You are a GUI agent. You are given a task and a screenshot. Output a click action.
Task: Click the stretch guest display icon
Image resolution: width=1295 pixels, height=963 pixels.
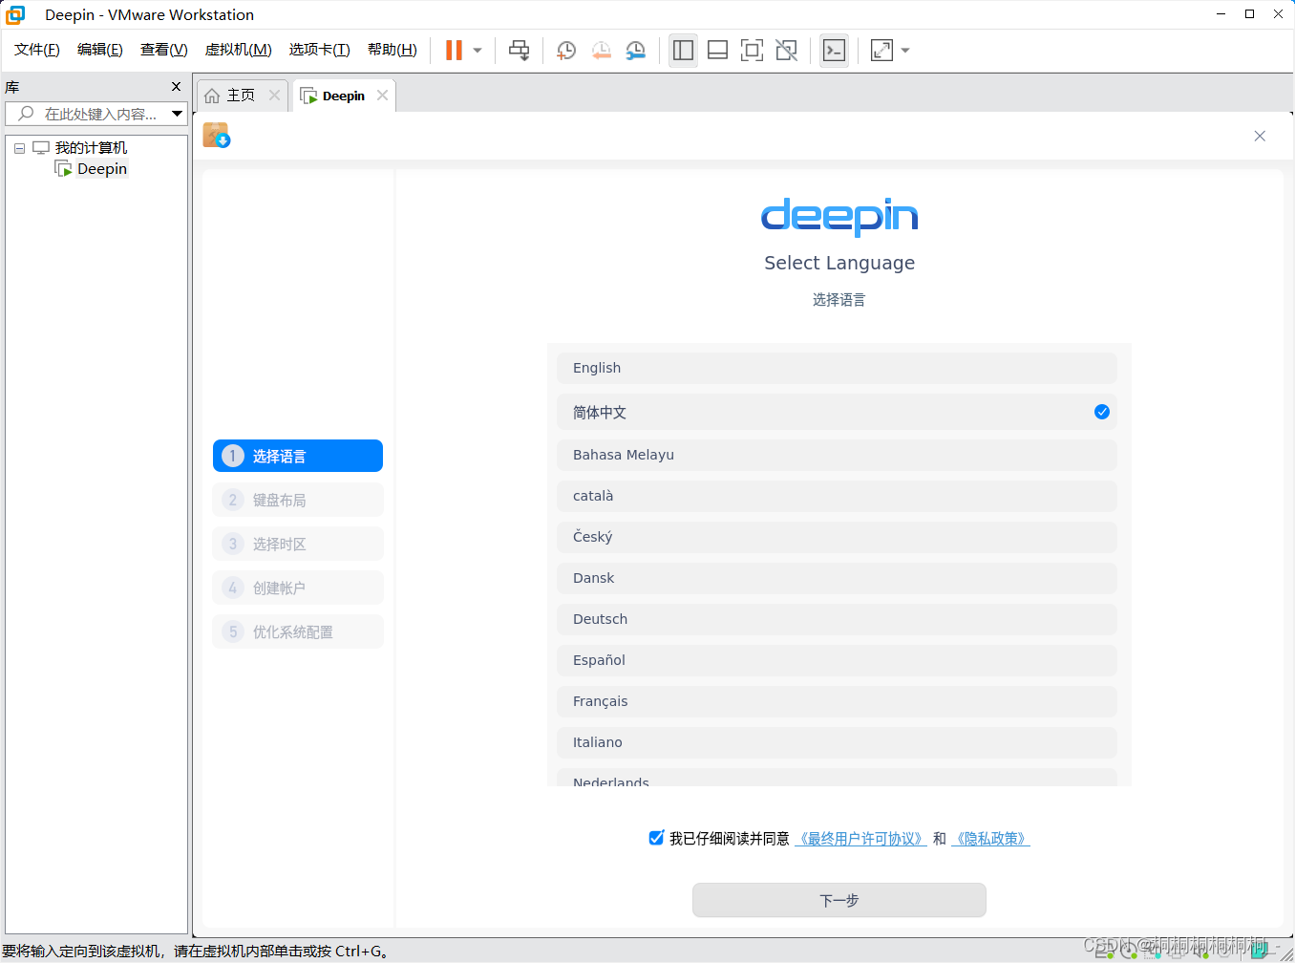coord(881,51)
